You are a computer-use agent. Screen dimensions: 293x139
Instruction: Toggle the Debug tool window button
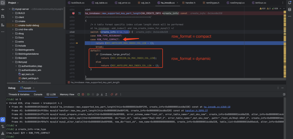(x=3, y=119)
